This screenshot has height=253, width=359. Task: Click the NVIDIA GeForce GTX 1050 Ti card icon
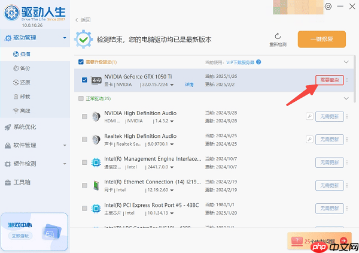(96, 80)
